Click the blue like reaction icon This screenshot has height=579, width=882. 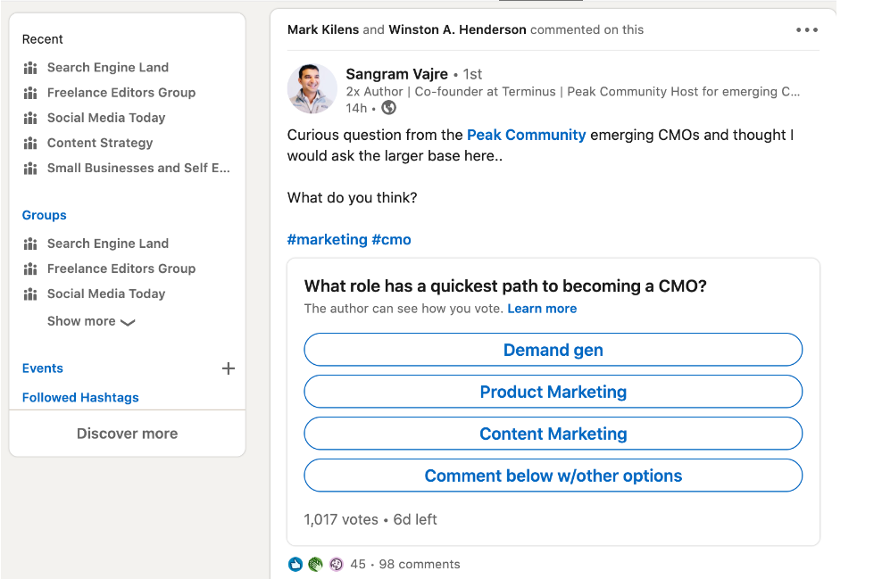point(296,564)
